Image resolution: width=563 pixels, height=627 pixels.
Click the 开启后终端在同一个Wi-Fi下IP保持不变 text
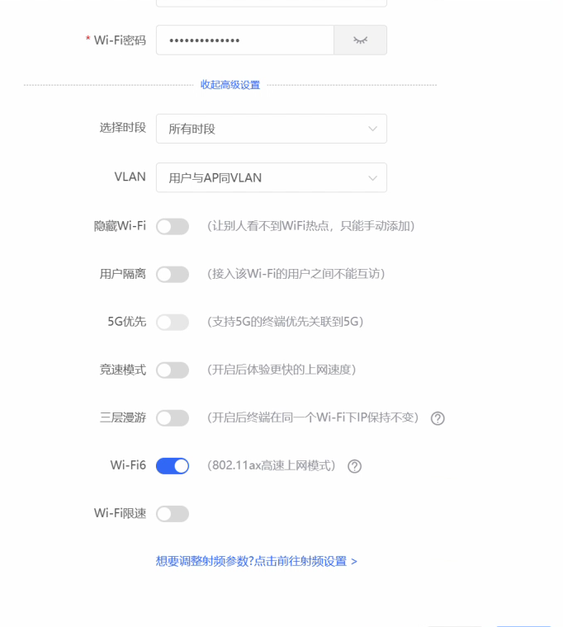coord(313,418)
